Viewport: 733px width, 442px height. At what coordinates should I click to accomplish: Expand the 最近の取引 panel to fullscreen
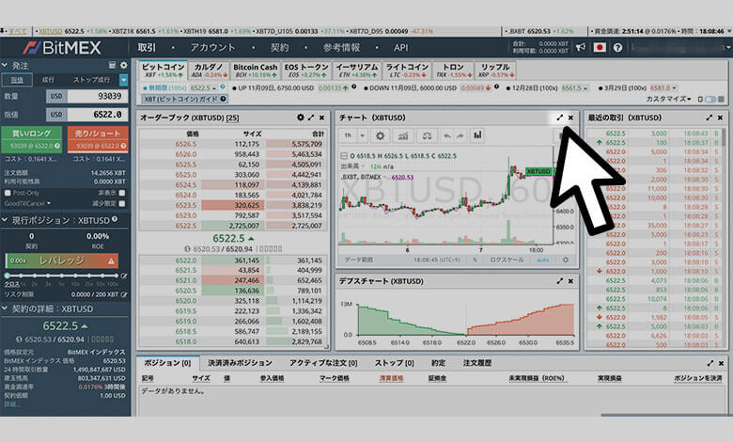[710, 118]
